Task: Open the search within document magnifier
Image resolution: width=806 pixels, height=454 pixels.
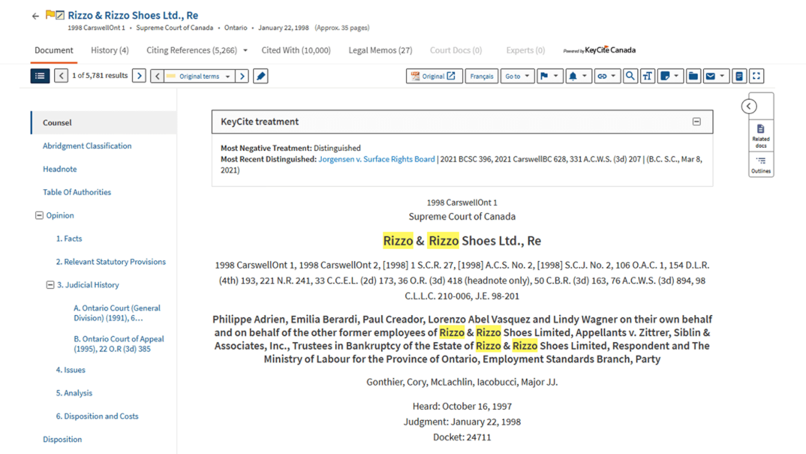Action: [630, 76]
